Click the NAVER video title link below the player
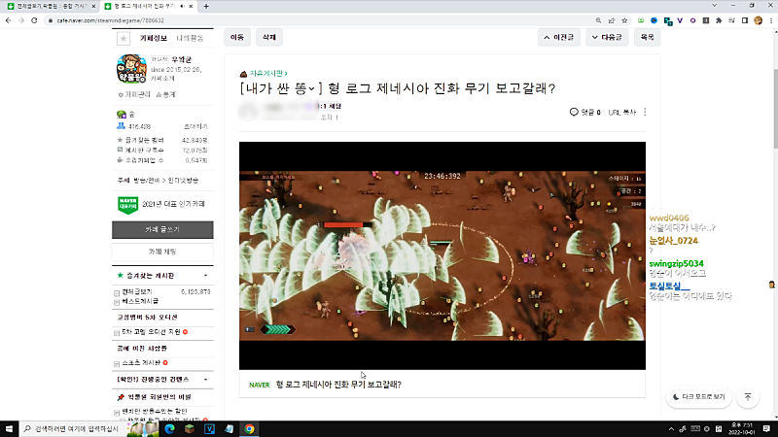The image size is (778, 437). (x=338, y=385)
